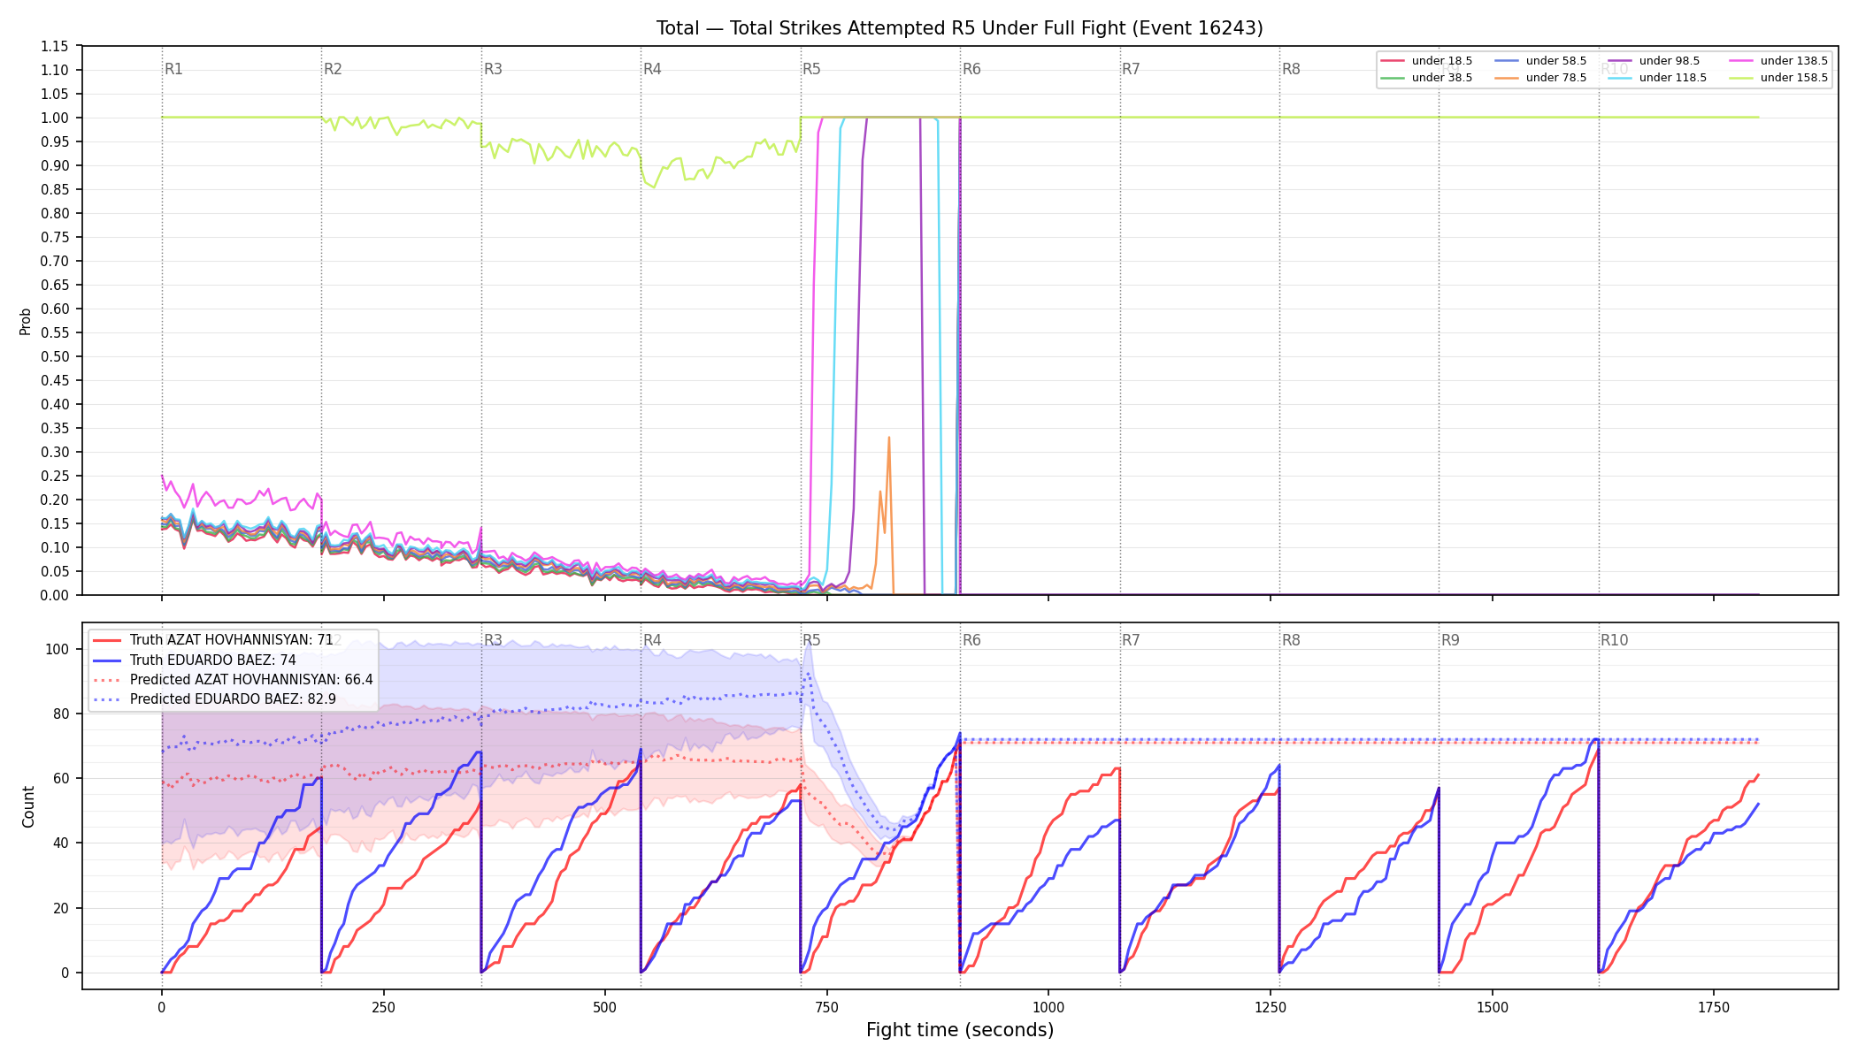1858x1061 pixels.
Task: Click the cyan line sample for under 118.5
Action: click(x=1620, y=78)
